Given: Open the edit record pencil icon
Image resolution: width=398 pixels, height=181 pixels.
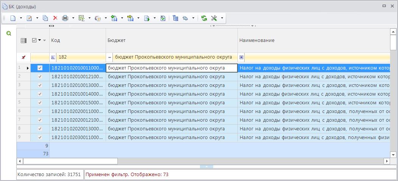Looking at the screenshot, I should pos(29,18).
